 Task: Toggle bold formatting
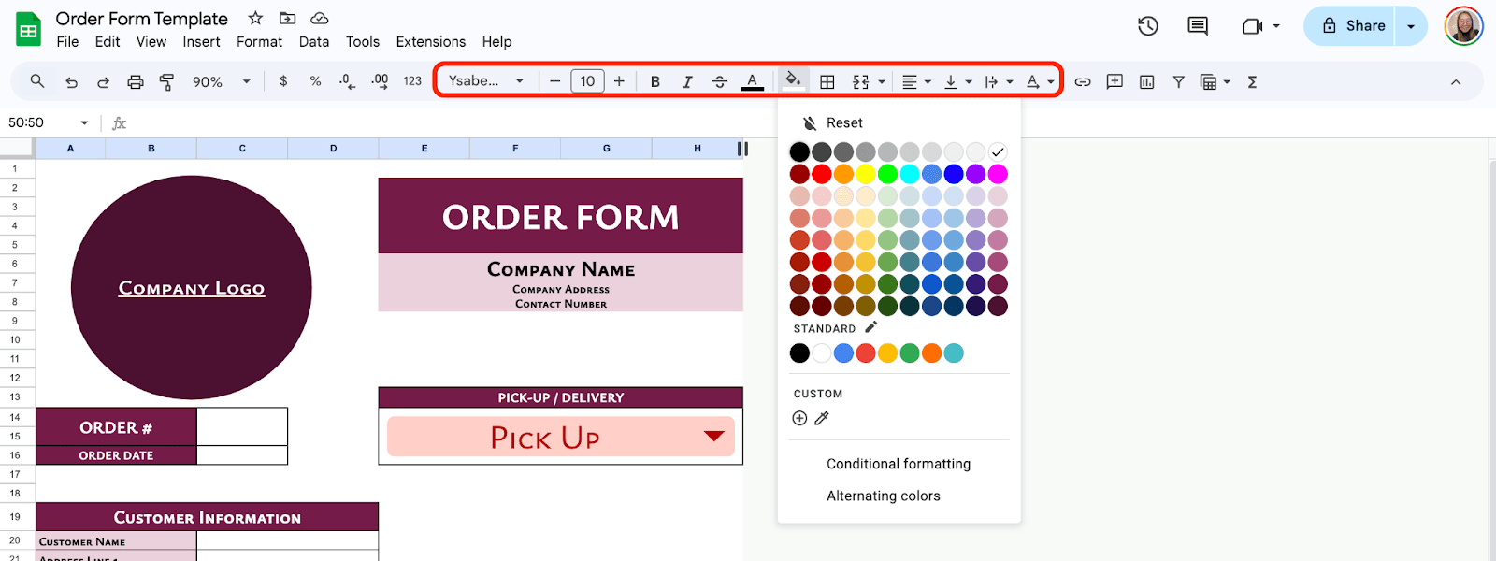(655, 82)
